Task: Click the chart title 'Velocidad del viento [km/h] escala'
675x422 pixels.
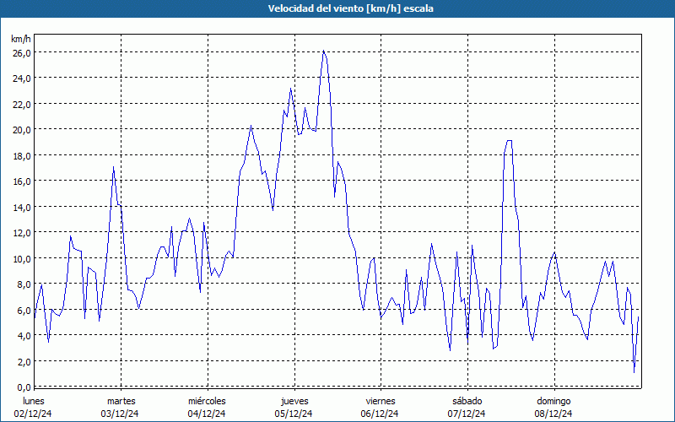Action: 350,8
